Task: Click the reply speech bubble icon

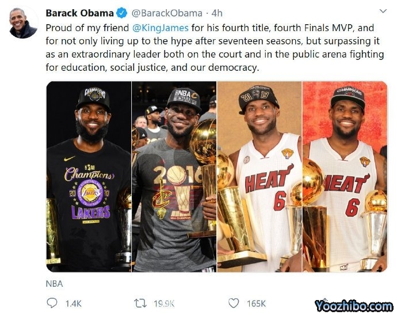Action: pyautogui.click(x=52, y=303)
